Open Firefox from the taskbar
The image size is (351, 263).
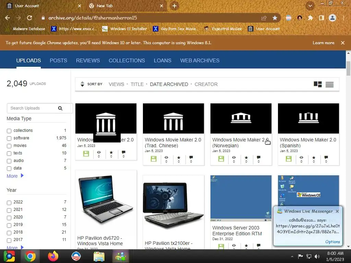(x=53, y=256)
